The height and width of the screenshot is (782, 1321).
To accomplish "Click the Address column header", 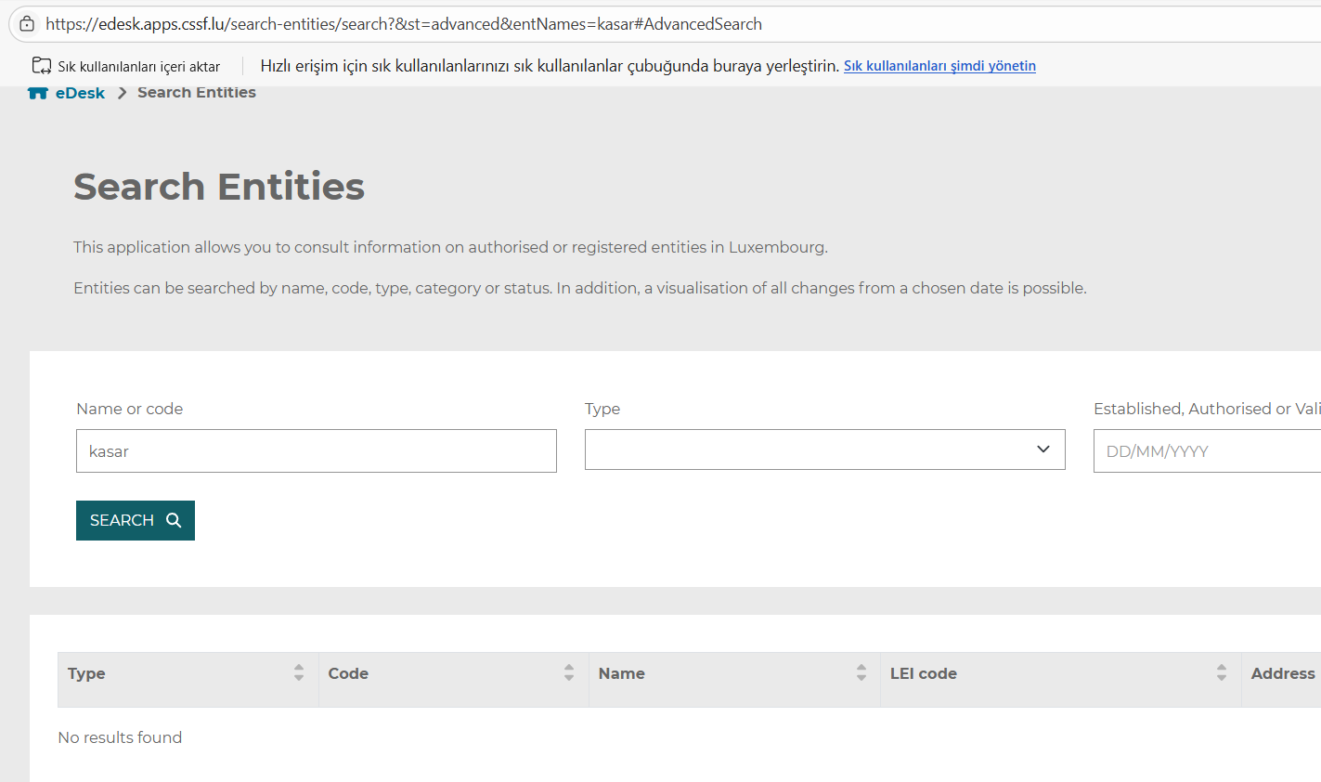I will click(1282, 673).
